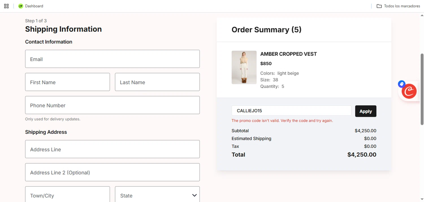Click the Subtotal $4,250.00 amount
424x202 pixels.
365,131
